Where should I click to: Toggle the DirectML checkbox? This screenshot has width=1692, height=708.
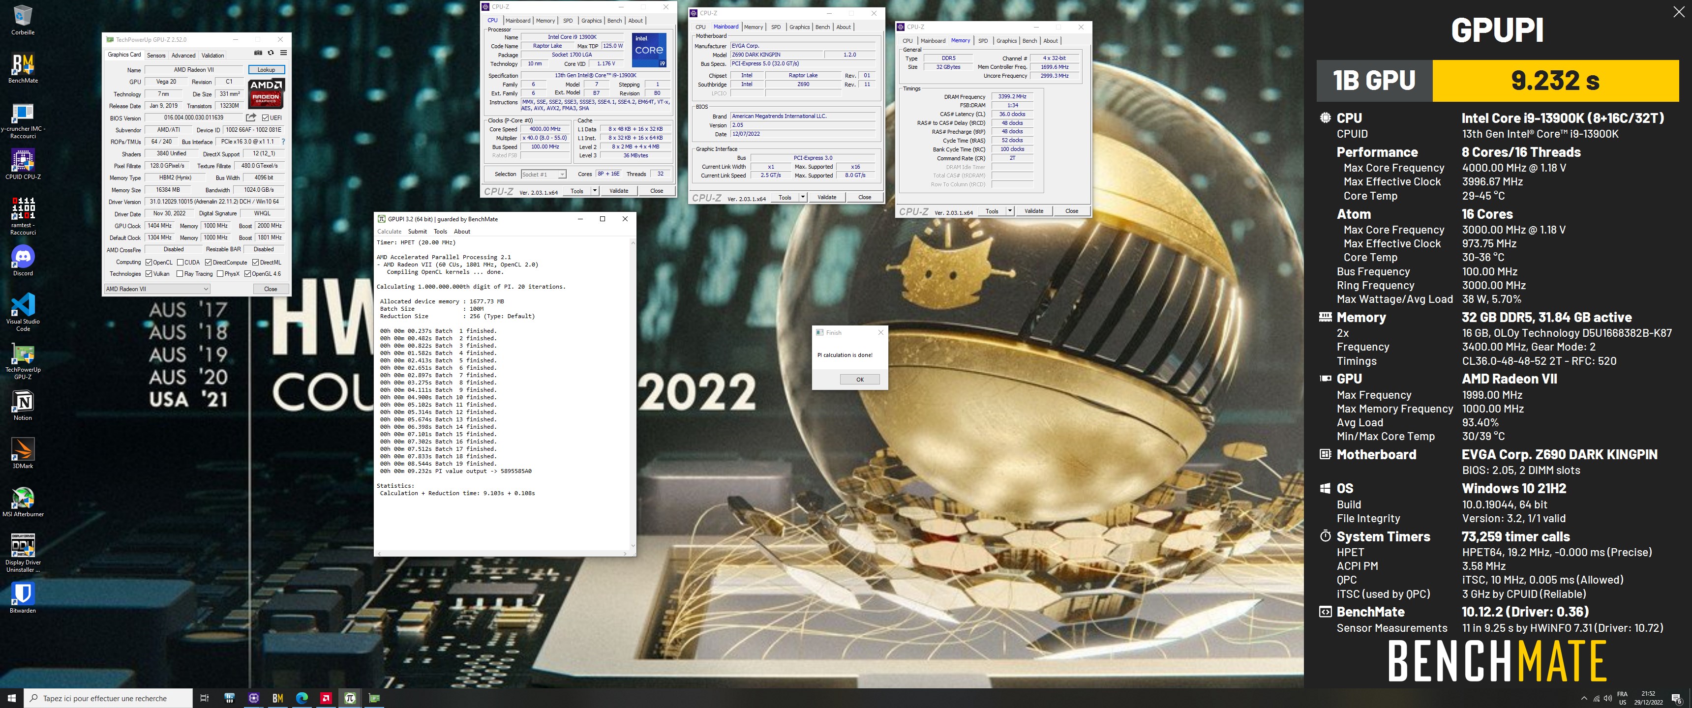[255, 262]
